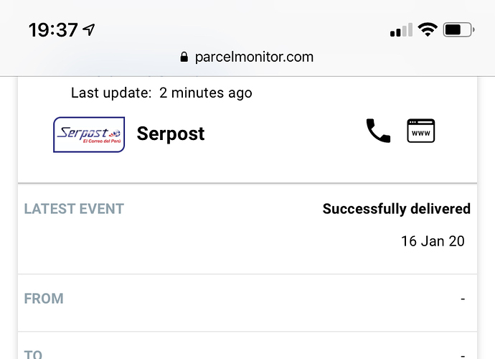
Task: Tap the 19:37 clock in status bar
Action: [53, 30]
